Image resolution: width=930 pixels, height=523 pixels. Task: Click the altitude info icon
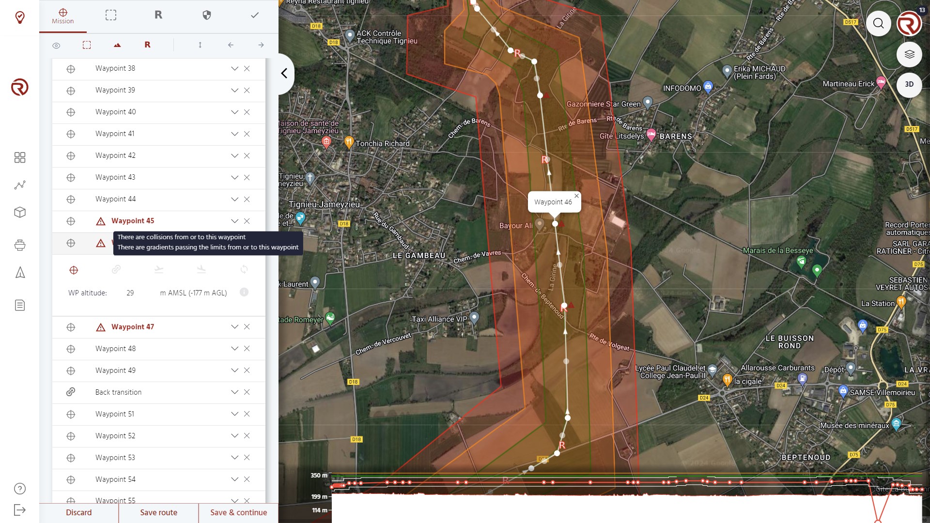(x=244, y=292)
